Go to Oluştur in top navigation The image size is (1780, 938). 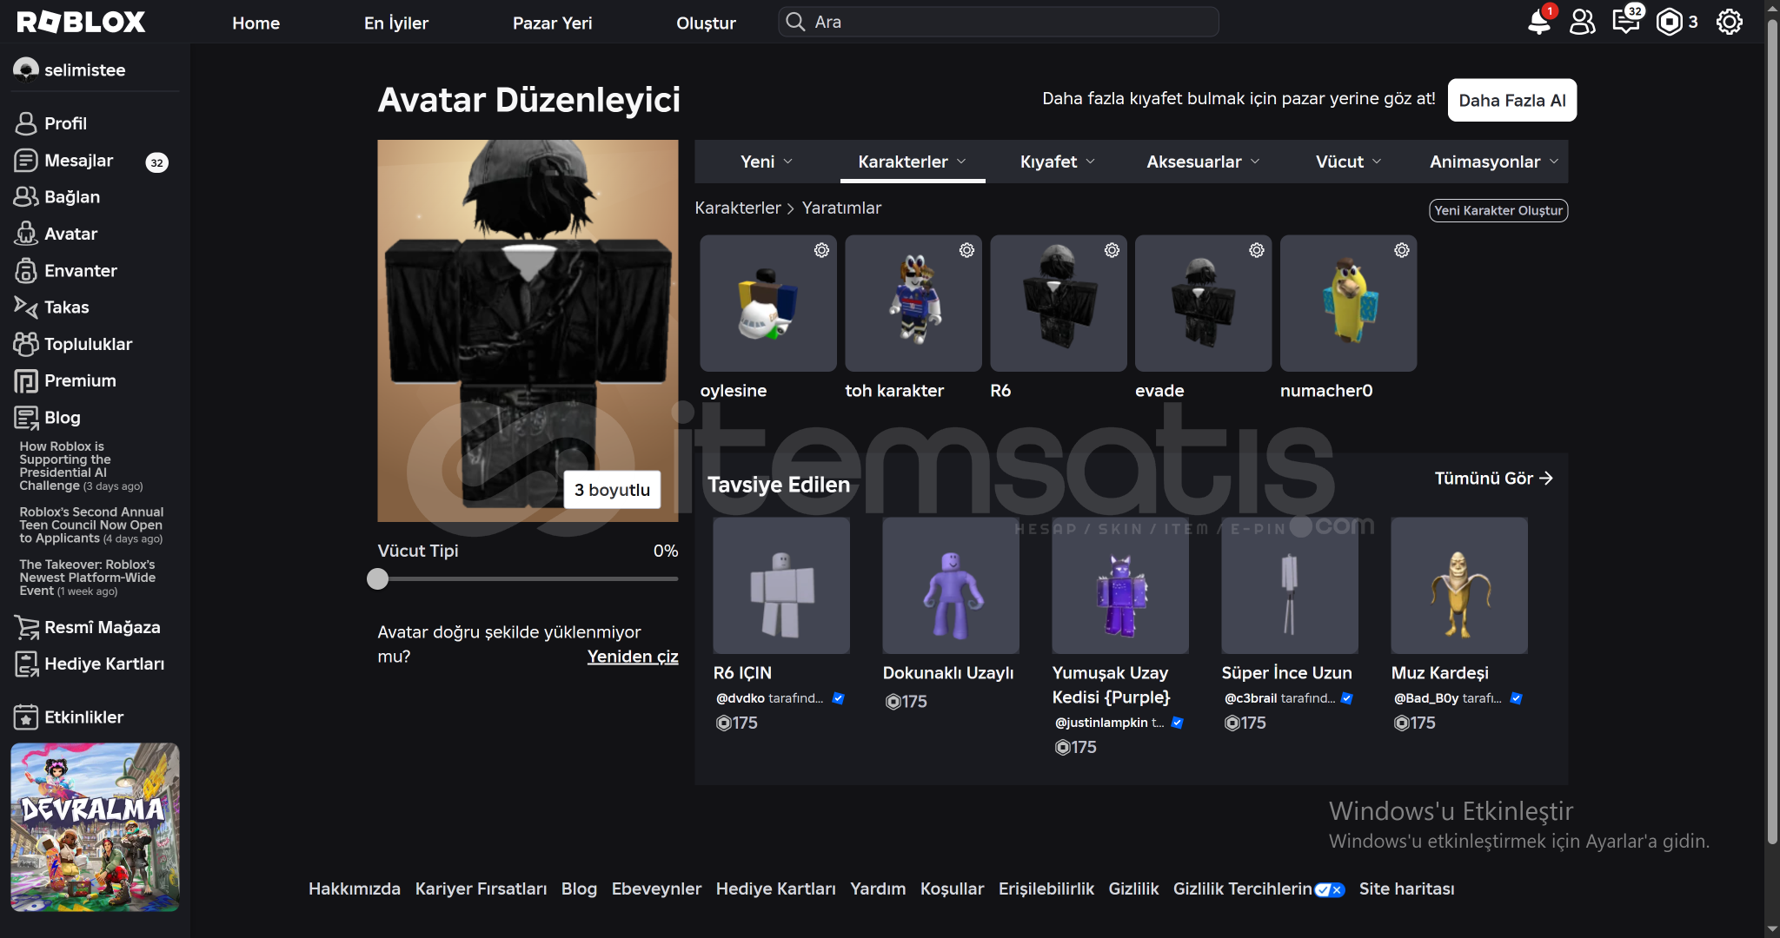pos(706,23)
